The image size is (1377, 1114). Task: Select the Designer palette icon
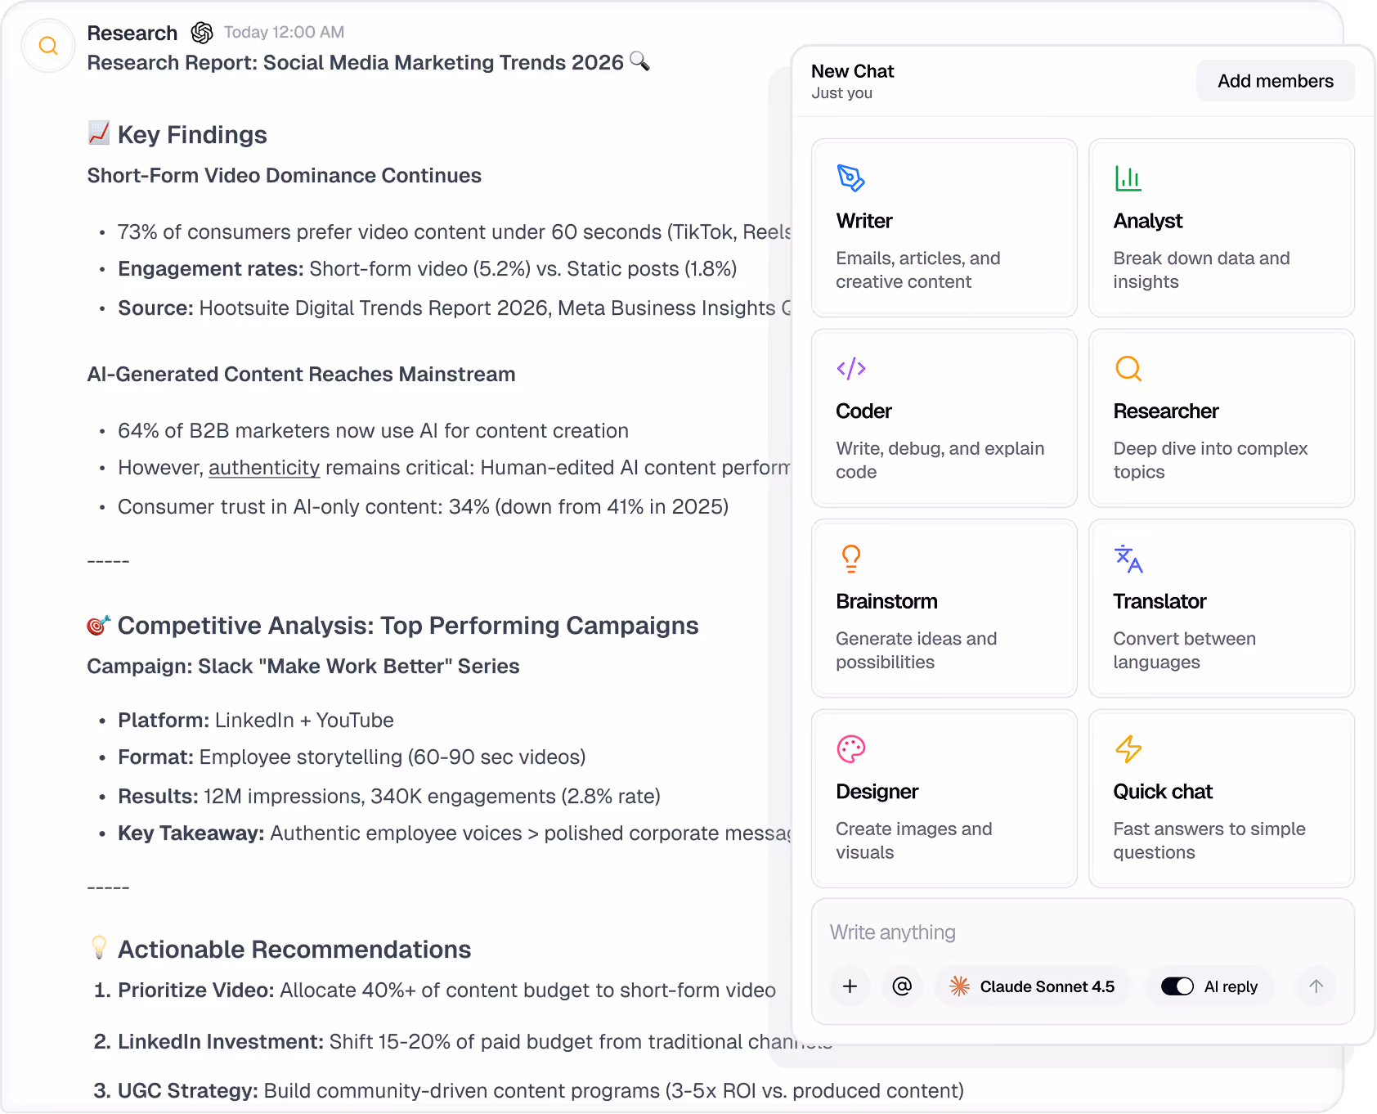[850, 748]
